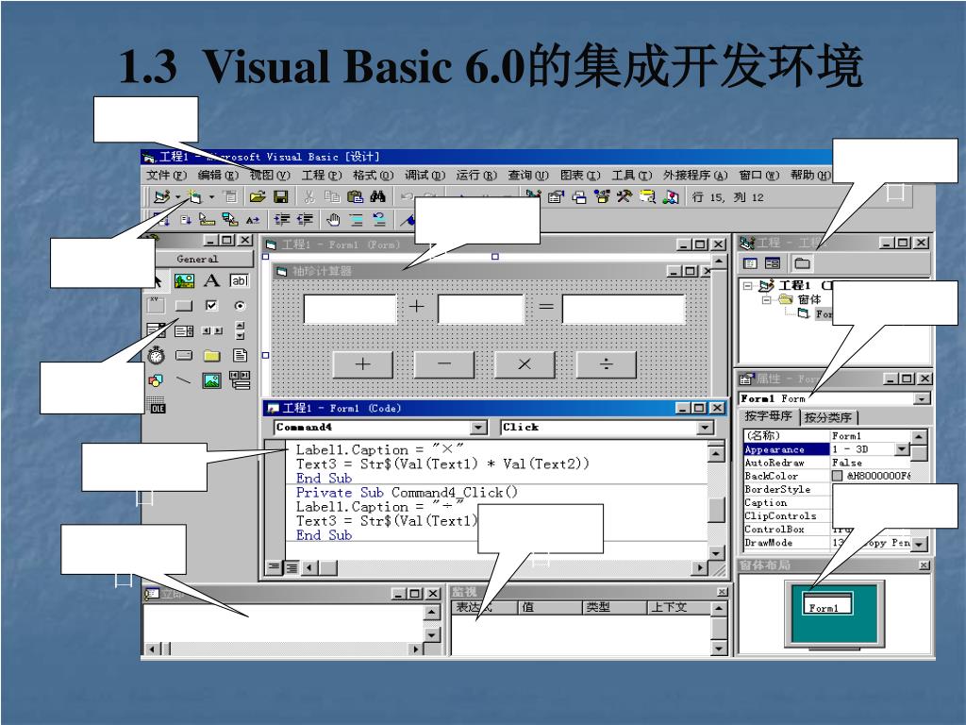966x725 pixels.
Task: Open the 调试(D) menu
Action: point(425,175)
